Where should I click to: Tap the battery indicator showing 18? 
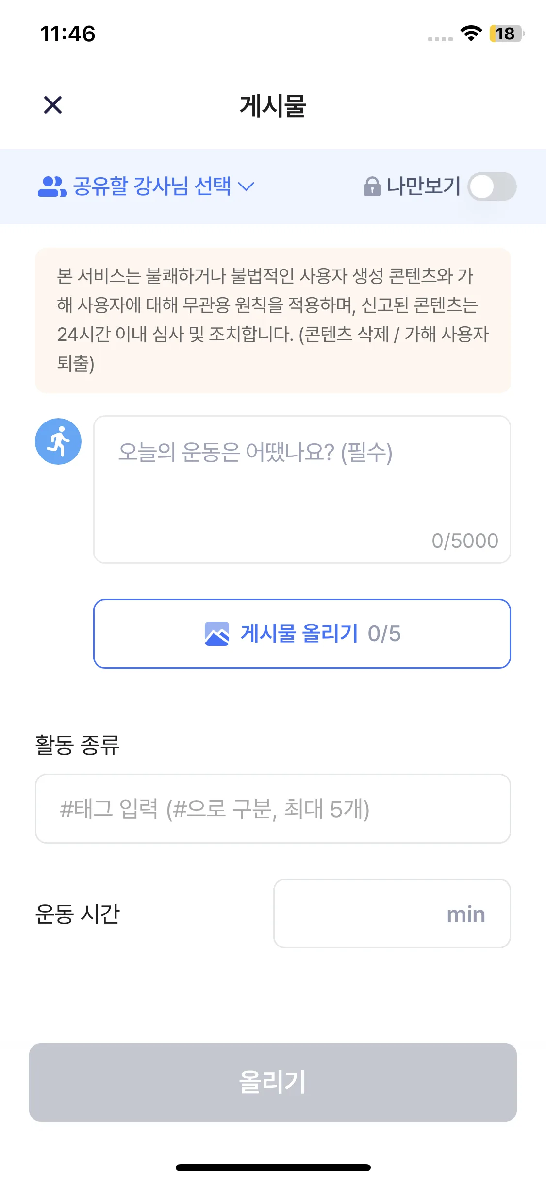[506, 34]
